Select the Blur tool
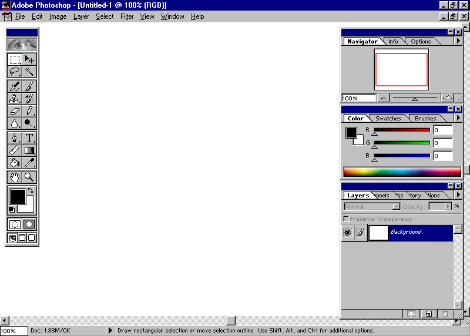470x336 pixels. tap(14, 123)
